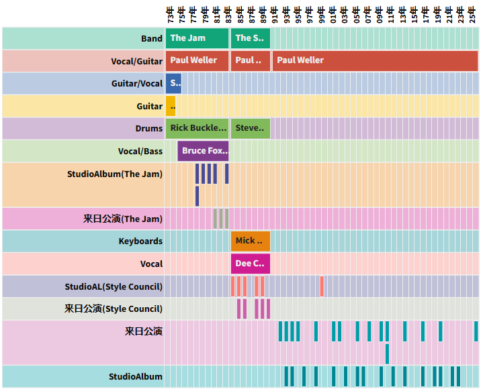
Task: Click the purple Bruce Fox.. bar
Action: 203,151
